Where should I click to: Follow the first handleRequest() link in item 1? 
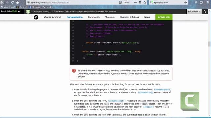(x=163, y=89)
